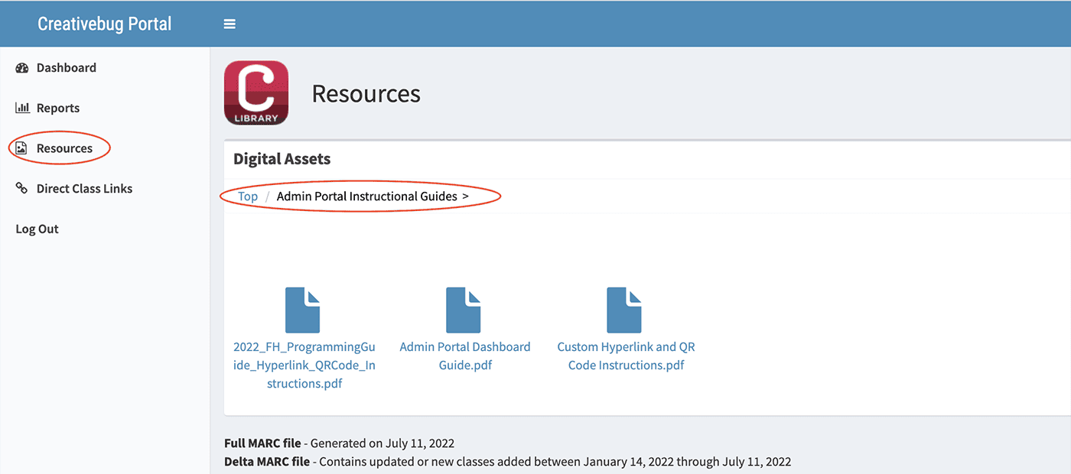This screenshot has width=1071, height=474.
Task: Toggle the hamburger sidebar menu icon
Action: pos(229,24)
